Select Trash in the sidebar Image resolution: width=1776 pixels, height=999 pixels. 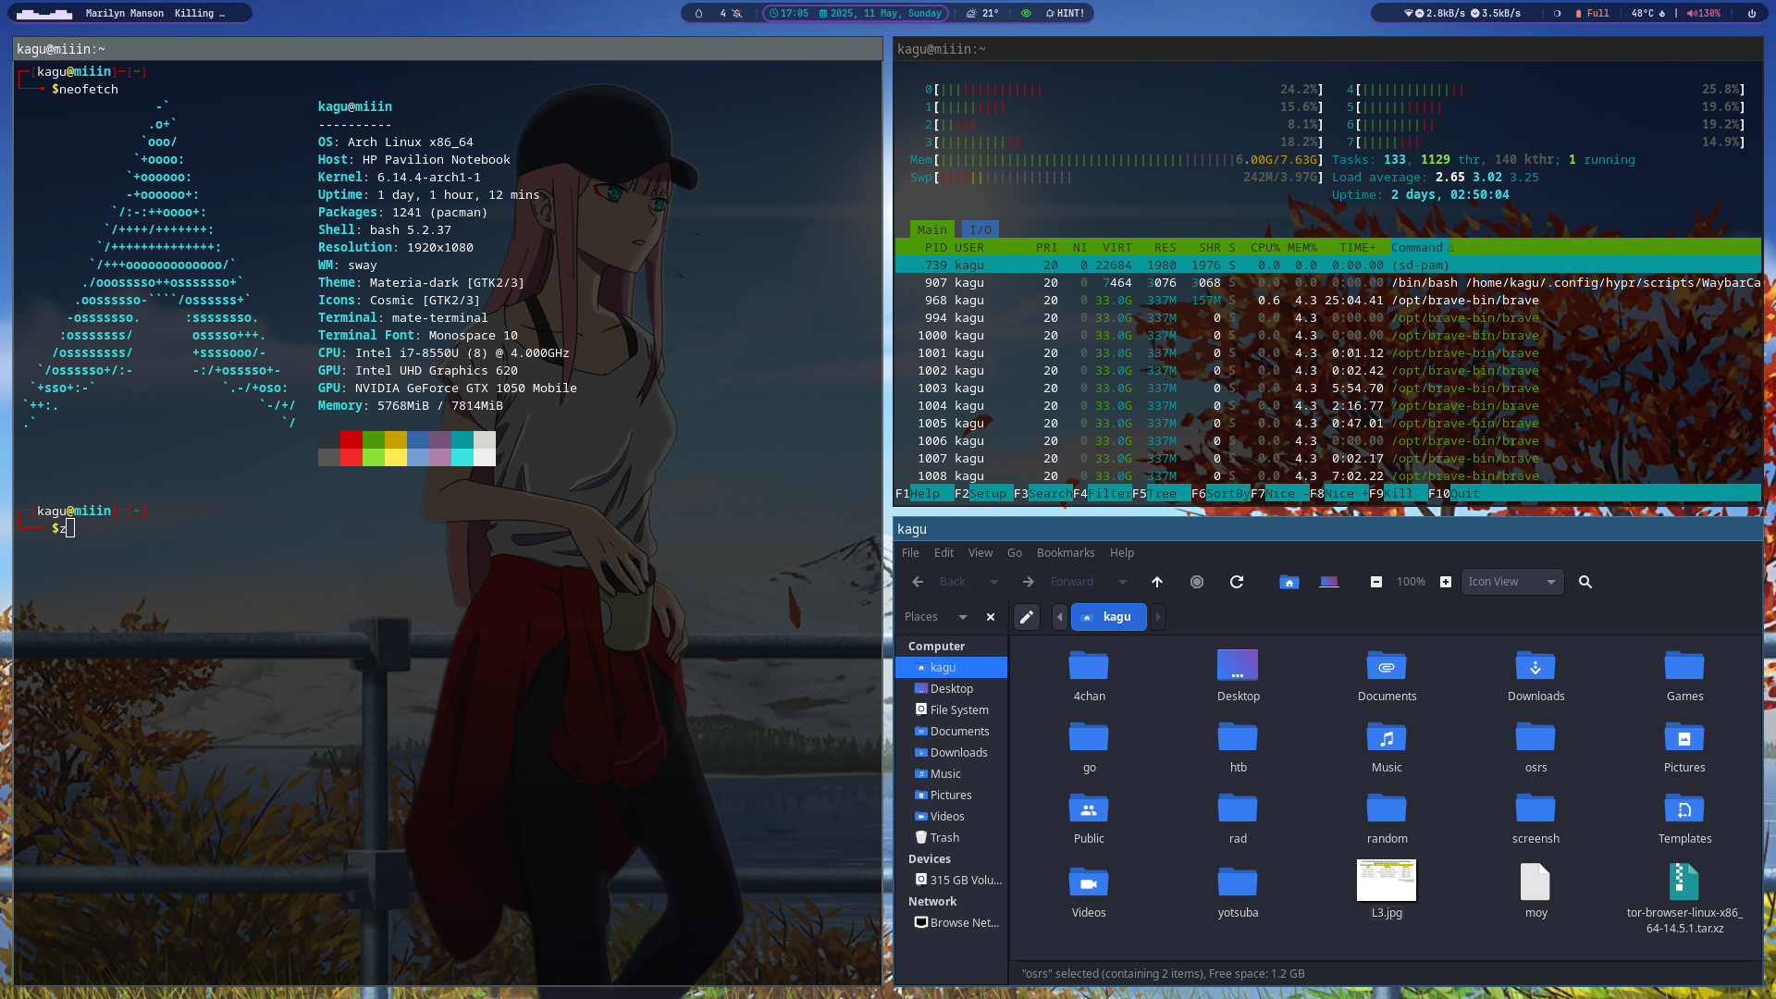tap(952, 838)
